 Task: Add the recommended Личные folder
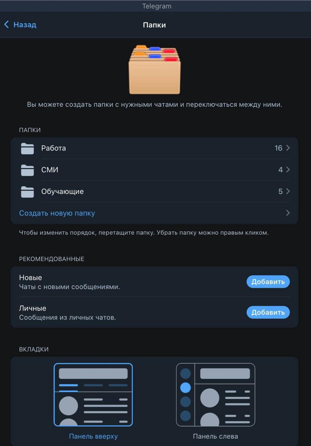pos(268,312)
